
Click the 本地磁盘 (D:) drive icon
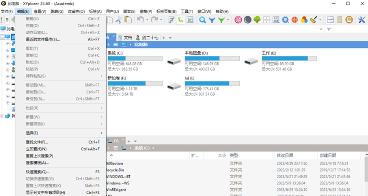[x=174, y=62]
